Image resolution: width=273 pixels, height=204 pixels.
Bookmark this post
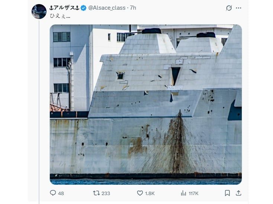coord(227,193)
